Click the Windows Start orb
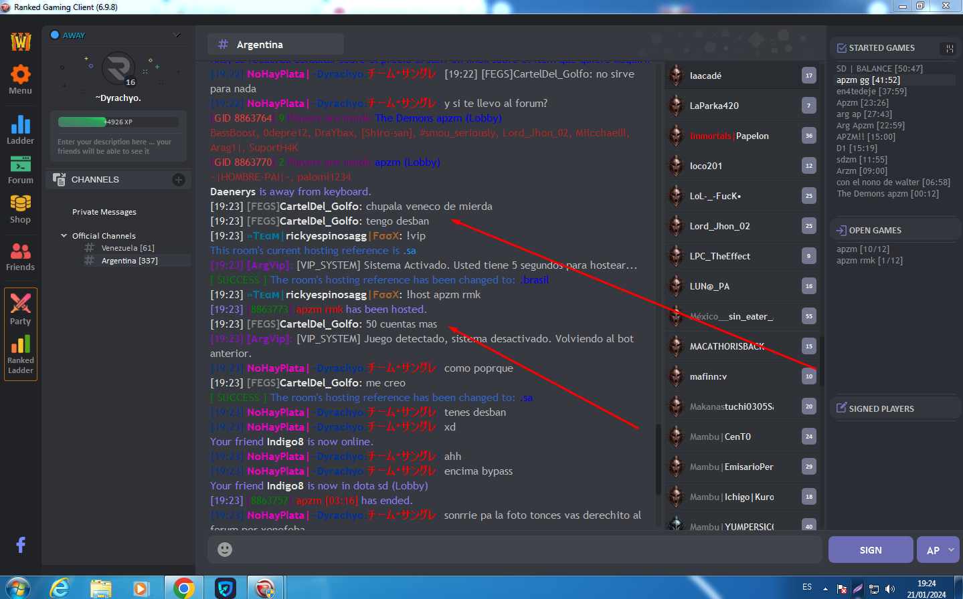Viewport: 963px width, 599px height. (x=18, y=588)
